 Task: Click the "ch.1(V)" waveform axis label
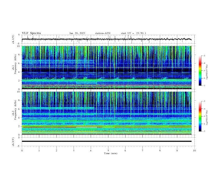13,39
